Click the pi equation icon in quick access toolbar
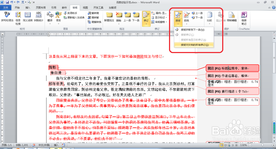Image resolution: width=276 pixels, height=149 pixels. (x=23, y=2)
